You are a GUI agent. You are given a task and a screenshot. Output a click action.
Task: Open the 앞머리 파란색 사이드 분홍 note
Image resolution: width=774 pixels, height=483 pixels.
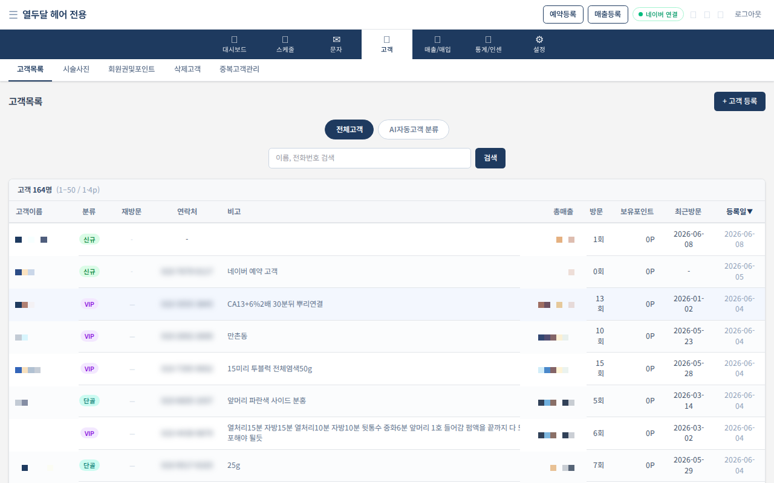267,401
